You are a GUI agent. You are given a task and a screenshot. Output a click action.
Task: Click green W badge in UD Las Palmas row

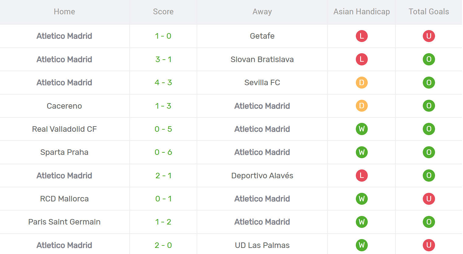click(x=362, y=245)
